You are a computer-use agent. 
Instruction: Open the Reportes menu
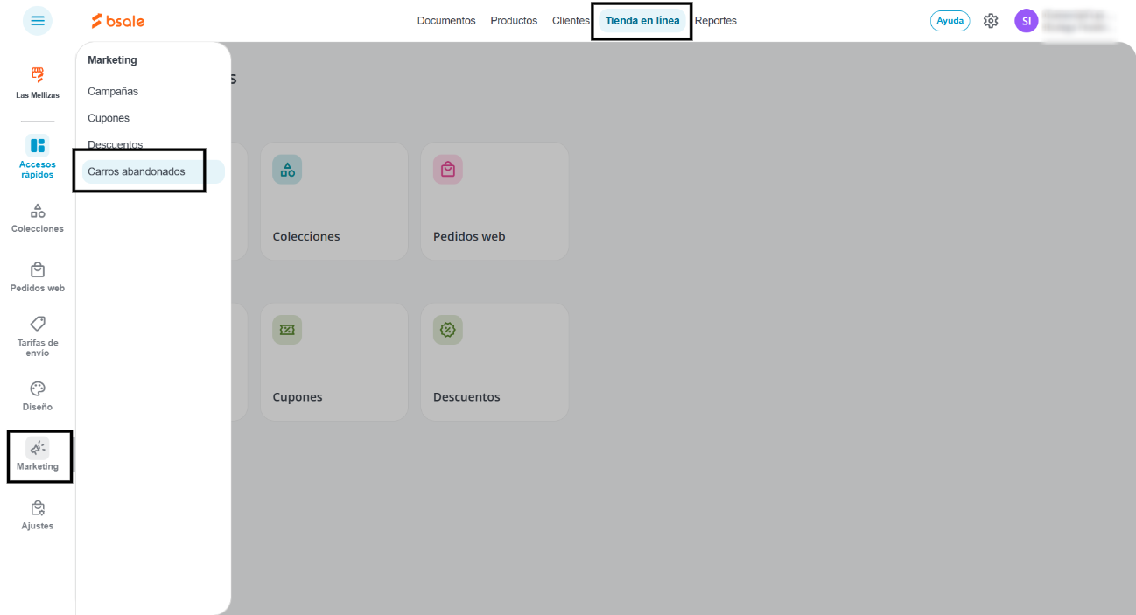(x=716, y=21)
